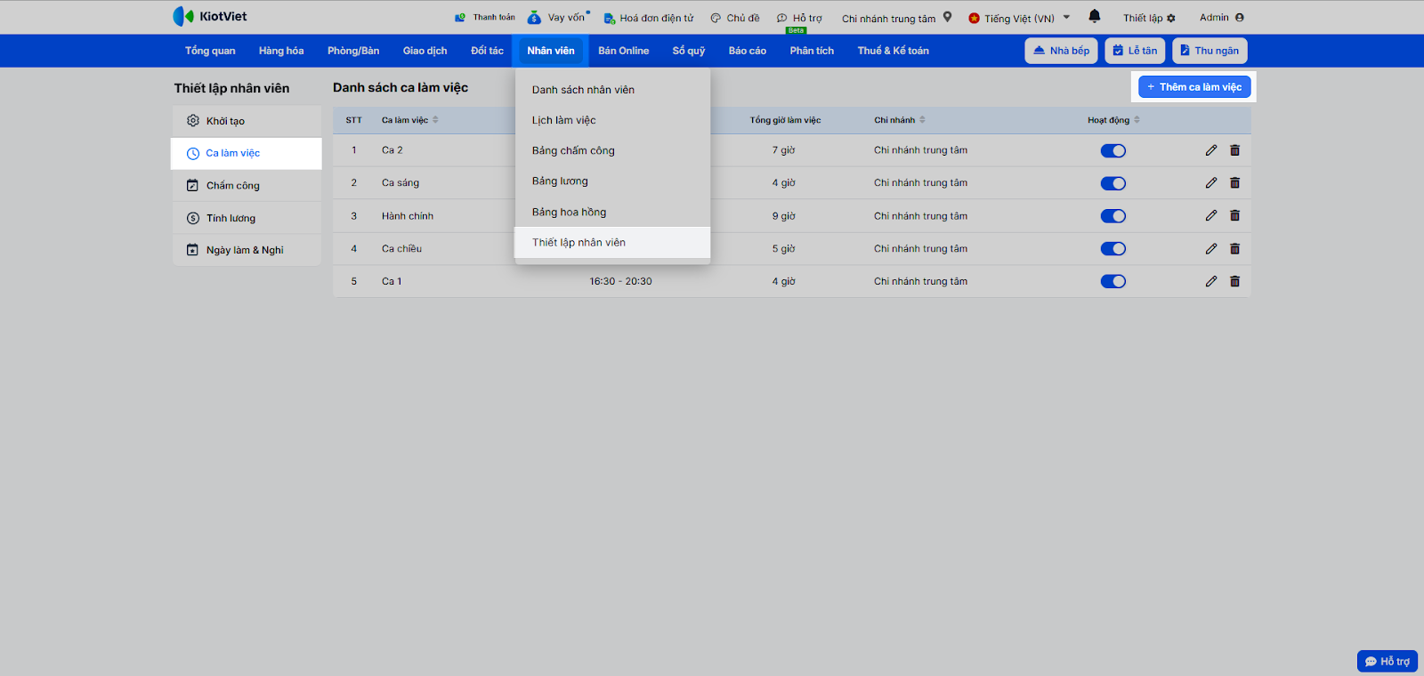Image resolution: width=1424 pixels, height=676 pixels.
Task: Open Phòng/Bàn tab
Action: 353,51
